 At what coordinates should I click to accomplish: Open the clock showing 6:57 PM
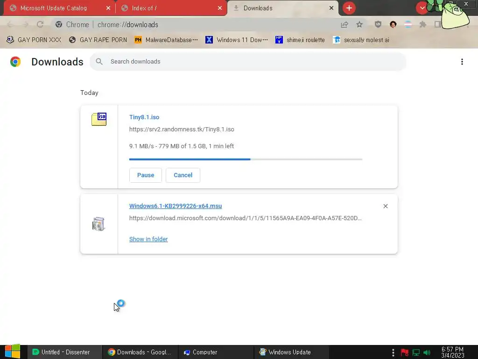(x=453, y=352)
